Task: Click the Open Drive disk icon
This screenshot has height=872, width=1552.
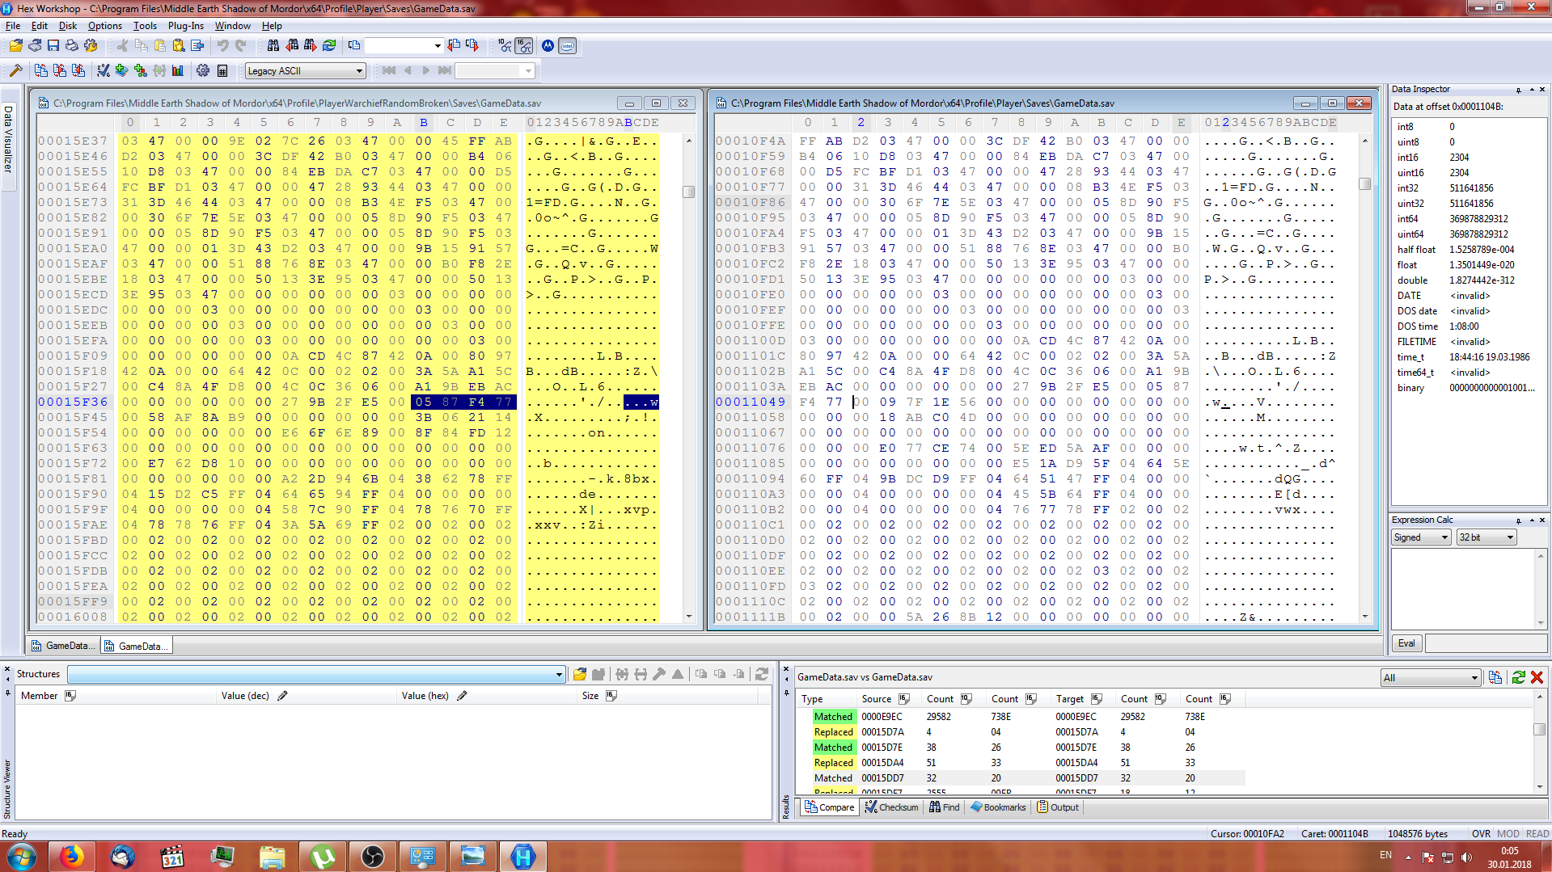Action: pyautogui.click(x=34, y=46)
